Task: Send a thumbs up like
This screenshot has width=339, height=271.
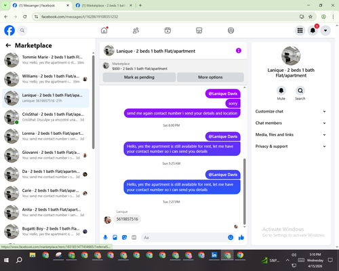Action: 241,237
